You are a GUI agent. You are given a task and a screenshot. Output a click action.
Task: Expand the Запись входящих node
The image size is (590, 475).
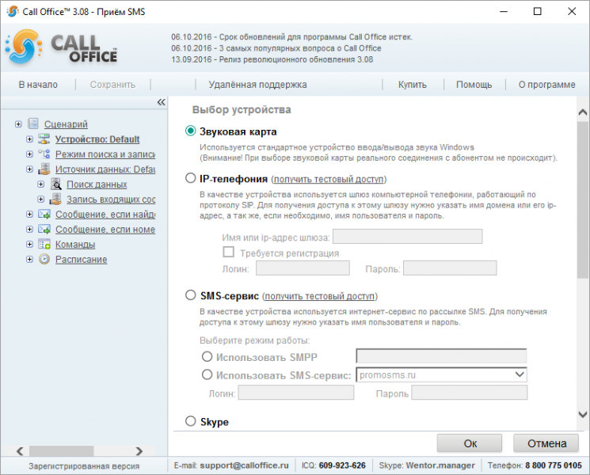click(40, 199)
